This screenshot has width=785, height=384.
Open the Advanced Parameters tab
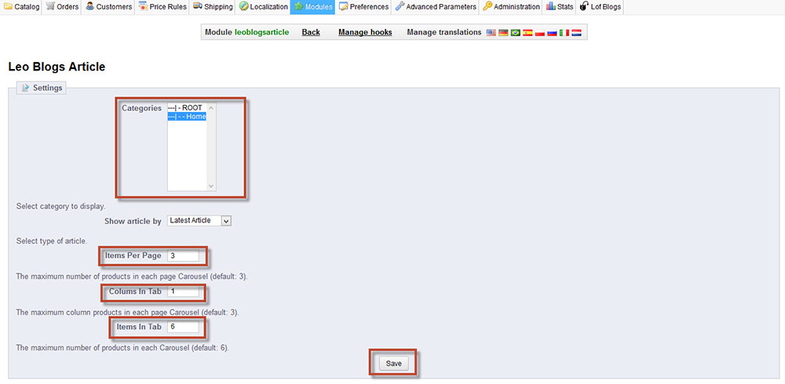[435, 7]
